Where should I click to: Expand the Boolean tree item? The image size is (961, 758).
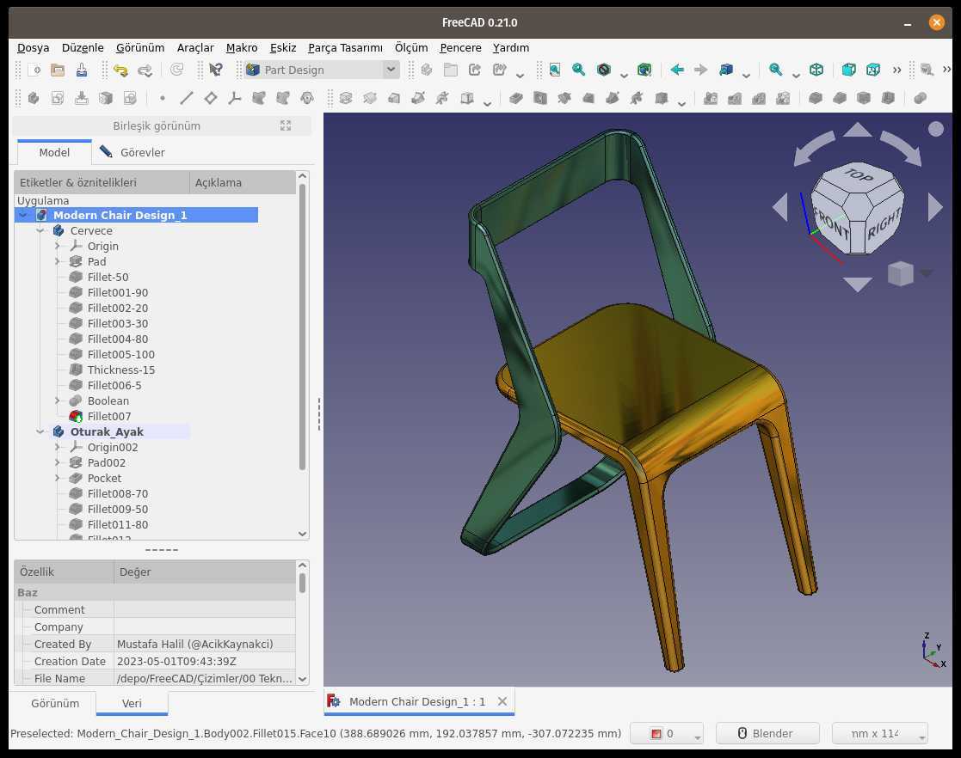(x=57, y=400)
